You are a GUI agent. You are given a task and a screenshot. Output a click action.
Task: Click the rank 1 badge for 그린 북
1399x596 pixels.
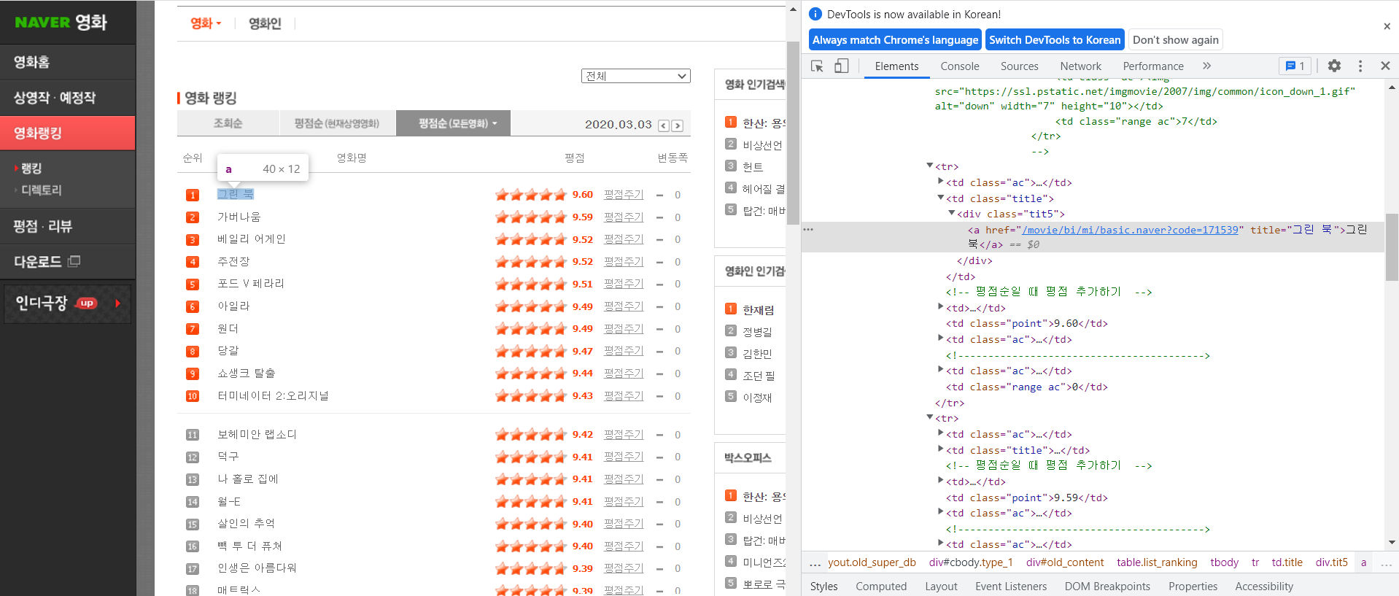193,195
